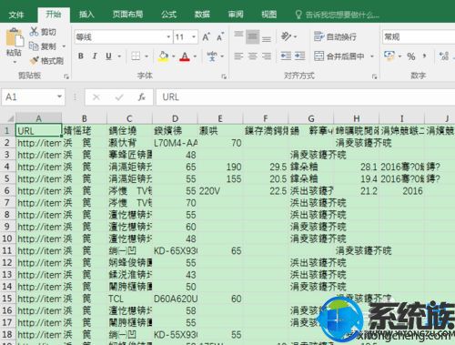455x345 pixels.
Task: Select the Format Painter brush icon
Action: [35, 61]
